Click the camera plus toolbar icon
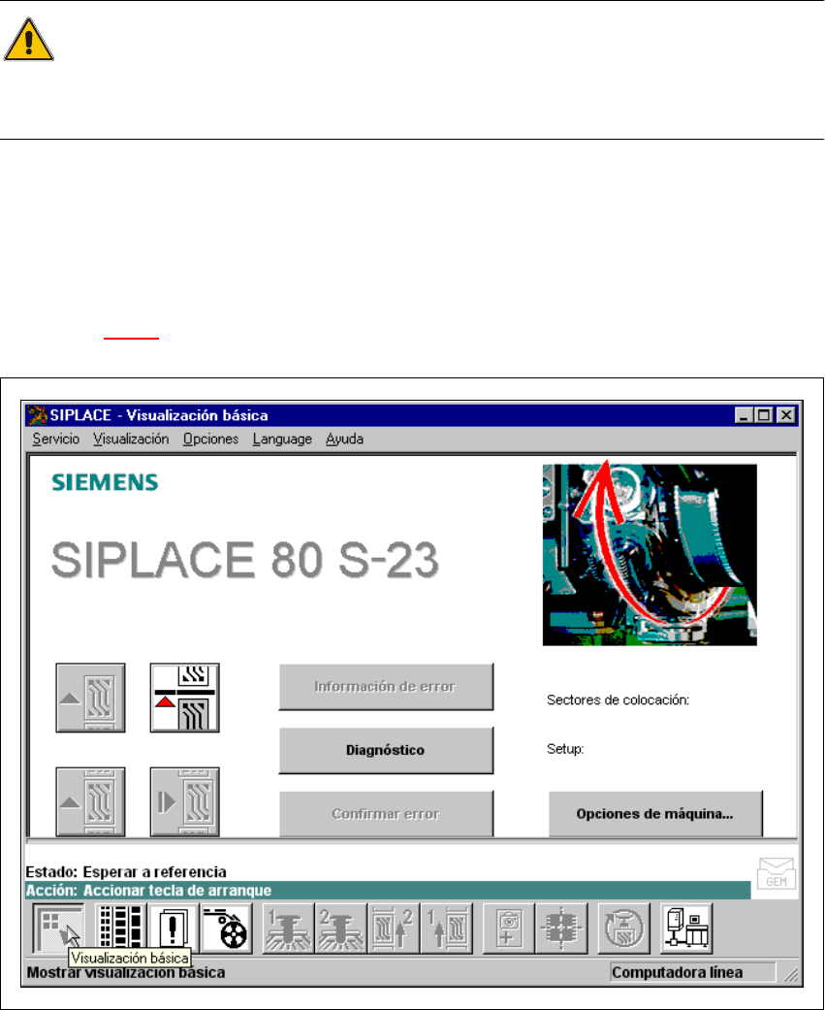 point(508,929)
